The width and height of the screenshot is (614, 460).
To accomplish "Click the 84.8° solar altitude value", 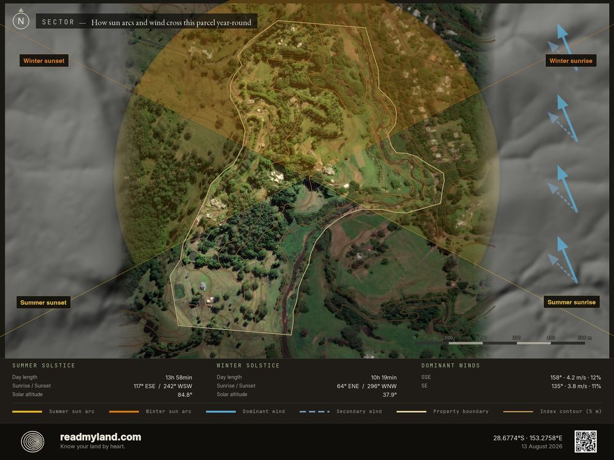I will click(x=185, y=394).
